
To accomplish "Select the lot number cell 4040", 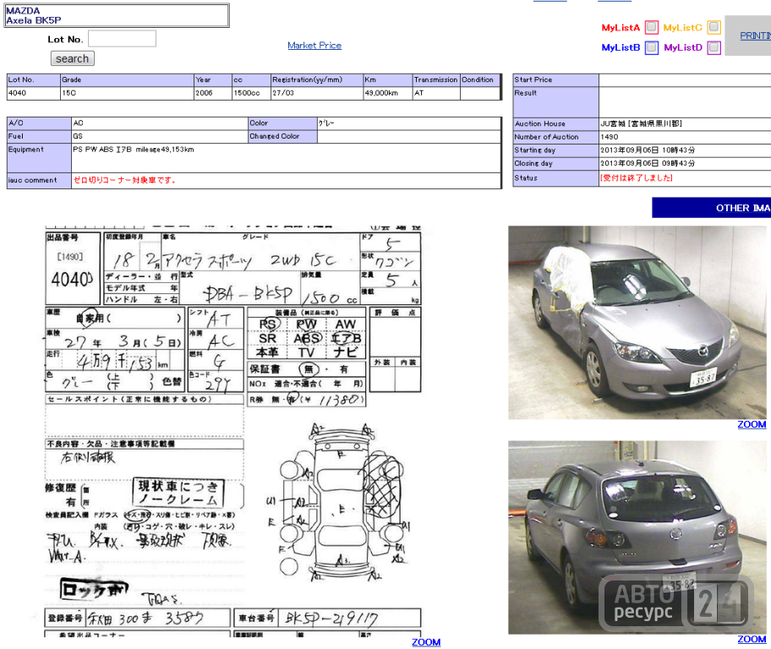I will pos(34,93).
